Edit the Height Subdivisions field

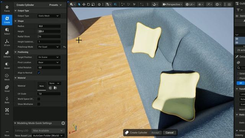pyautogui.click(x=49, y=42)
